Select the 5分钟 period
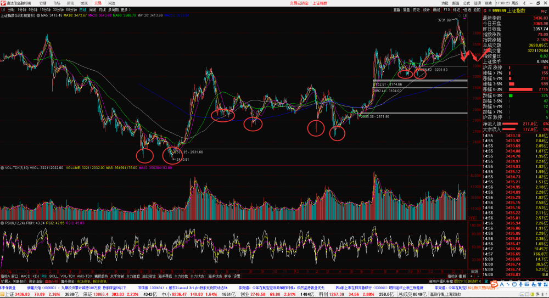The image size is (549, 298). point(33,10)
